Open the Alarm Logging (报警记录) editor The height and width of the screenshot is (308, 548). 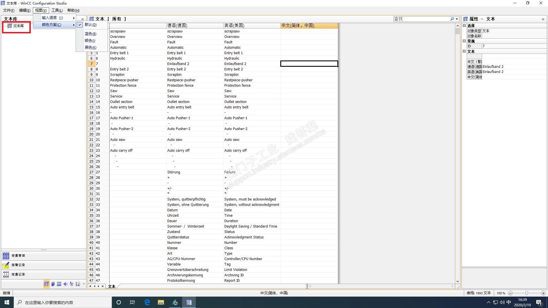point(18,265)
